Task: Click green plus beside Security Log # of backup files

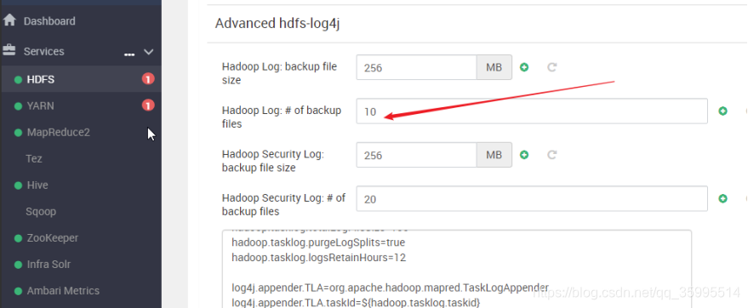Action: tap(722, 199)
